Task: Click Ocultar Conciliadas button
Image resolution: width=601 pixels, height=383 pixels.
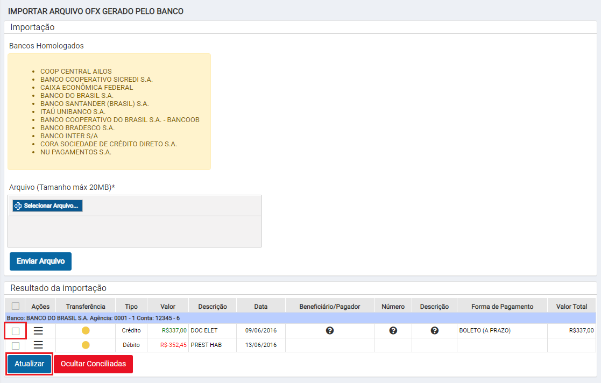Action: [x=93, y=364]
